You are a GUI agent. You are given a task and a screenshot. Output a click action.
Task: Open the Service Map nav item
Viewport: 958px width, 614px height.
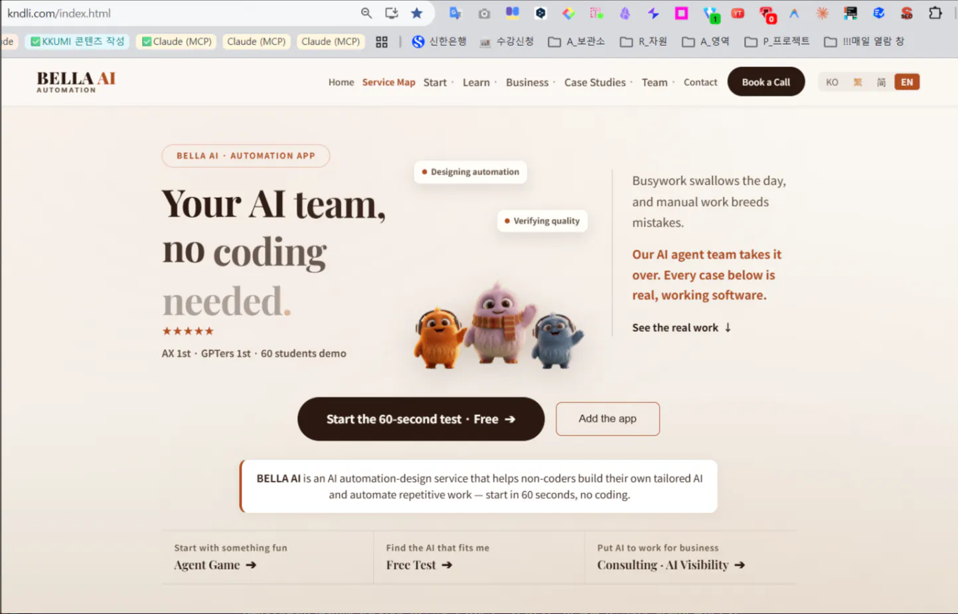388,82
